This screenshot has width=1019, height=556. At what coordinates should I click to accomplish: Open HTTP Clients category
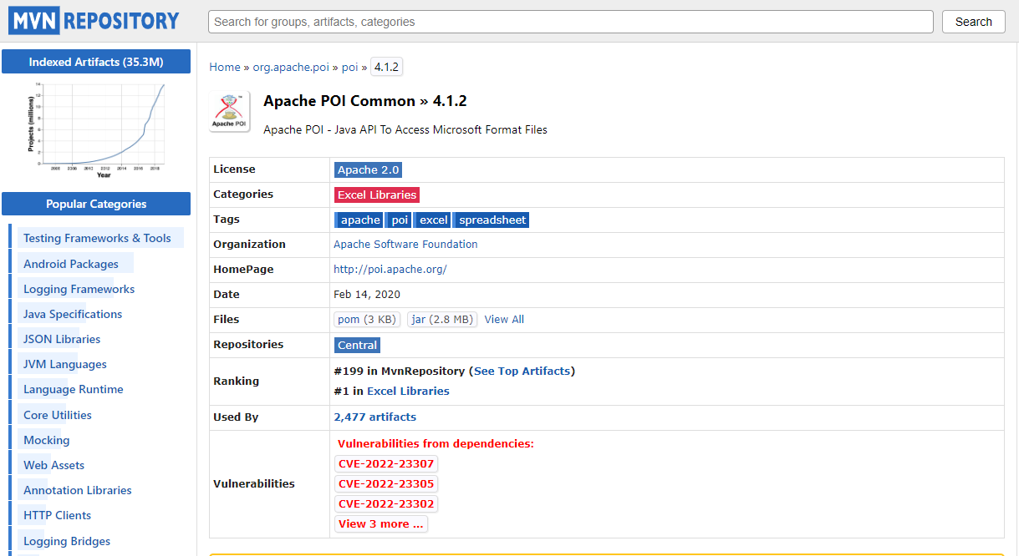(x=57, y=515)
